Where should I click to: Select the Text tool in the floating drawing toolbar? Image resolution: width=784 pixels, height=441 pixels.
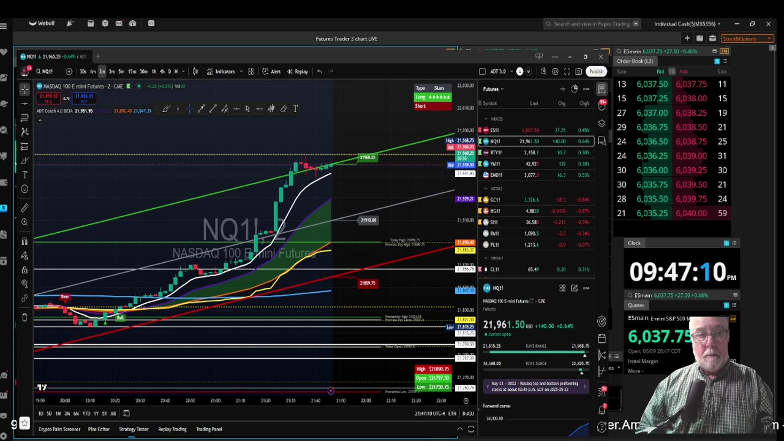(295, 108)
